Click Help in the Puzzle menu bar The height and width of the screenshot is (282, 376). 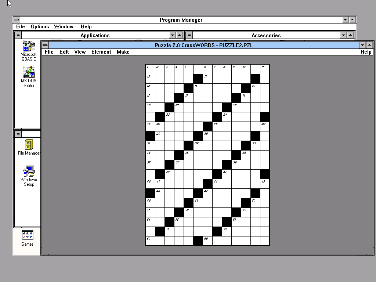(366, 52)
